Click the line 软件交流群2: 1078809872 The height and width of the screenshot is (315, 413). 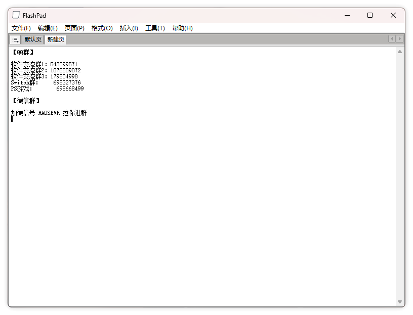(x=46, y=70)
